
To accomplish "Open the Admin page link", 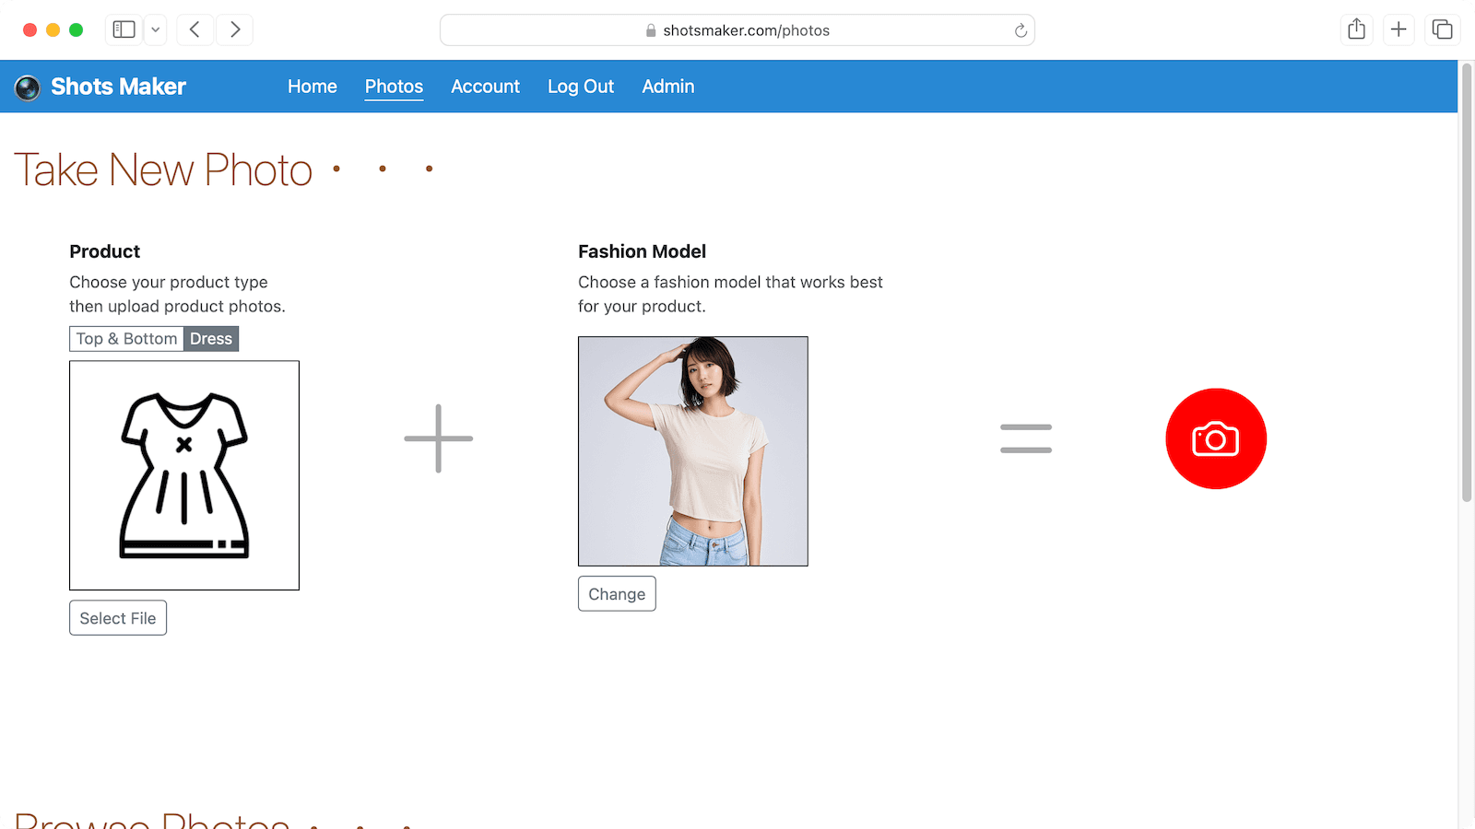I will 667,87.
